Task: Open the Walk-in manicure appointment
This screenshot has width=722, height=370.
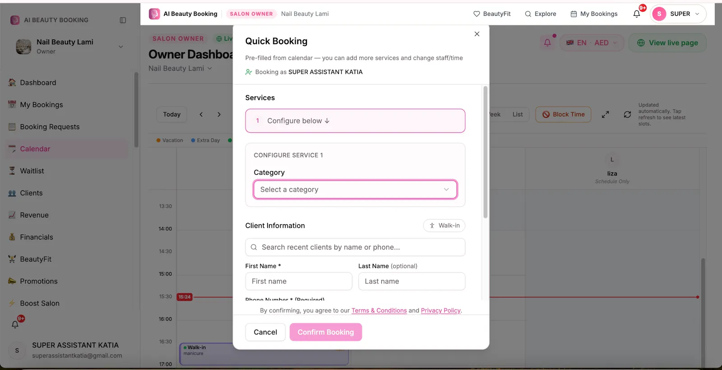Action: 264,354
